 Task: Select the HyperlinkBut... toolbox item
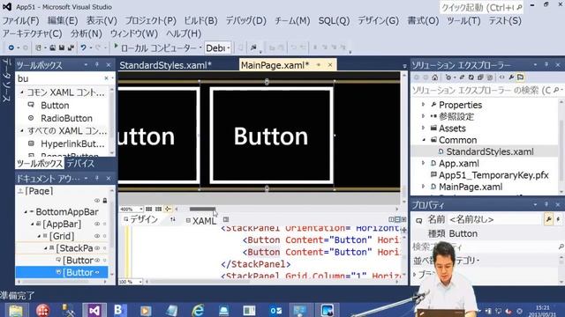72,144
